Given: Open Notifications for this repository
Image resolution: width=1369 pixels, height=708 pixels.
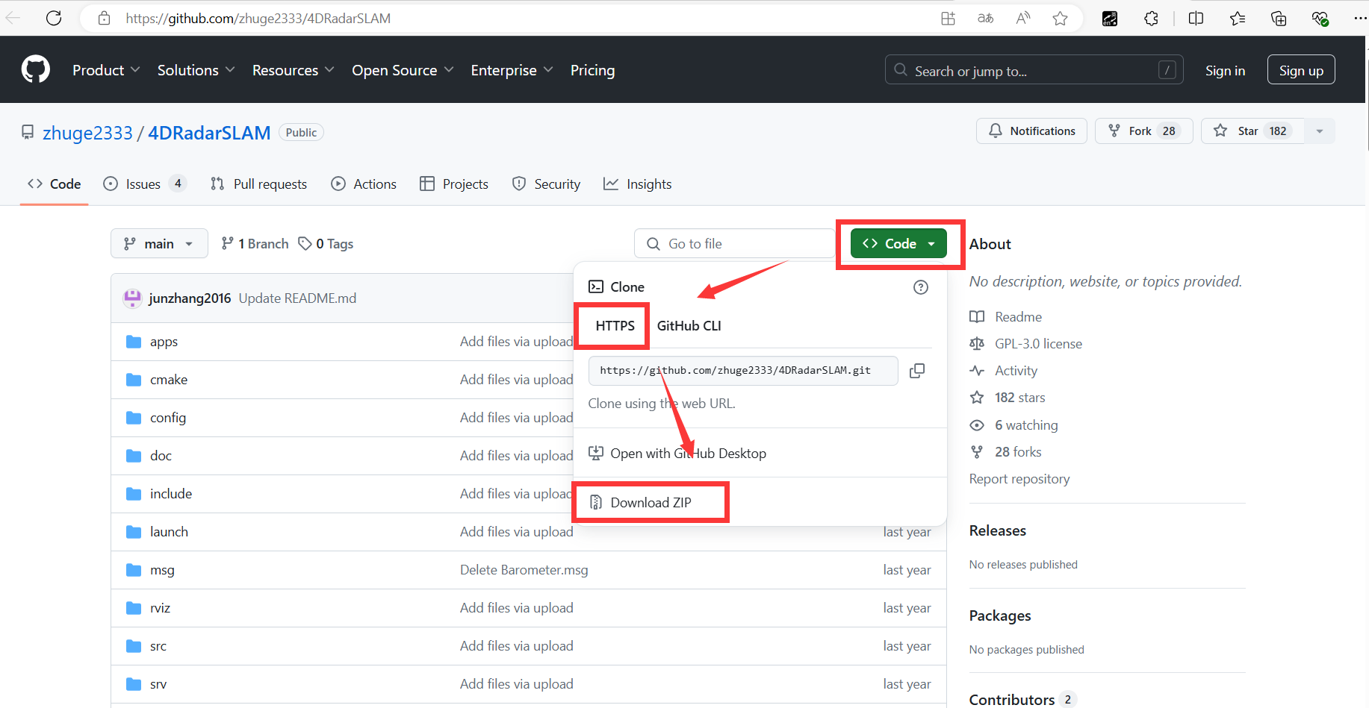Looking at the screenshot, I should (1031, 131).
